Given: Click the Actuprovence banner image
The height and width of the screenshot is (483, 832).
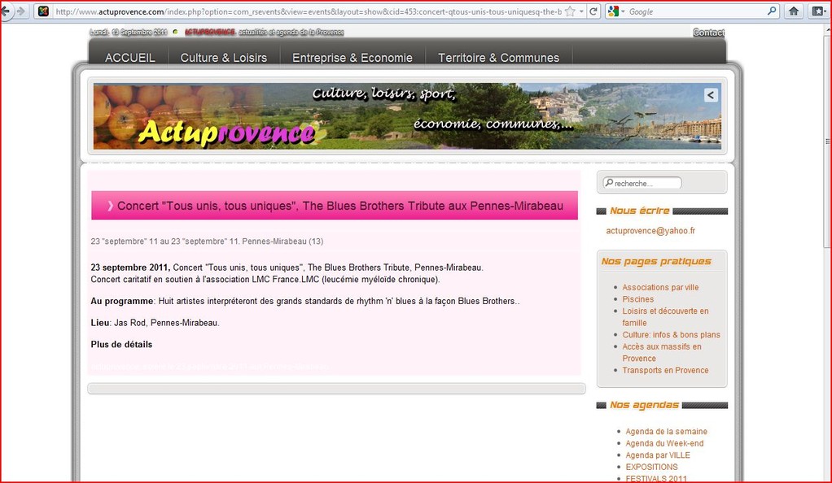Looking at the screenshot, I should click(407, 116).
